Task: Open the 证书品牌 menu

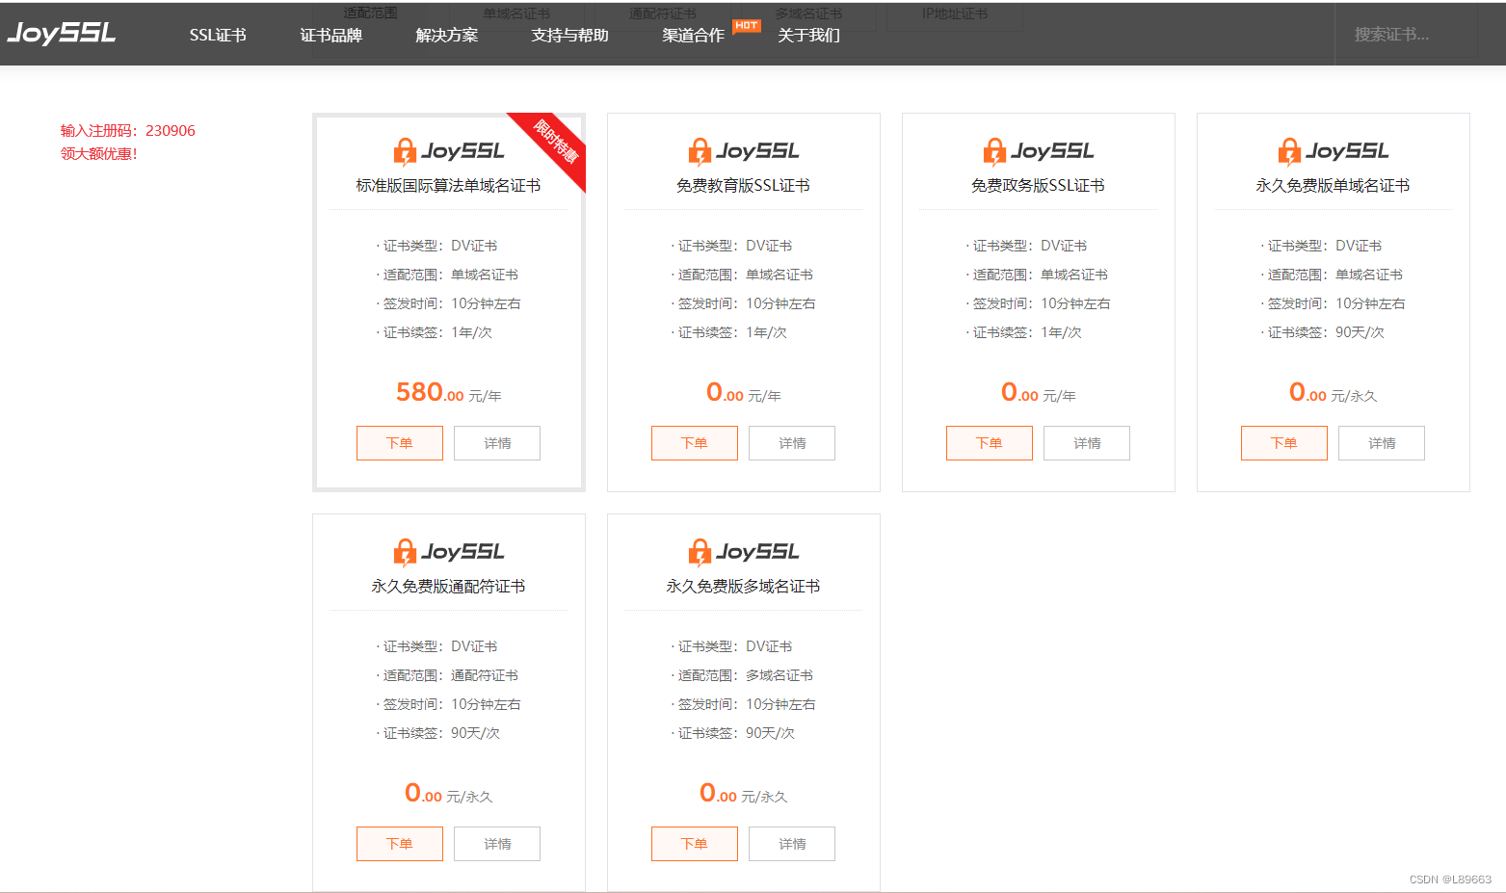Action: pos(330,35)
